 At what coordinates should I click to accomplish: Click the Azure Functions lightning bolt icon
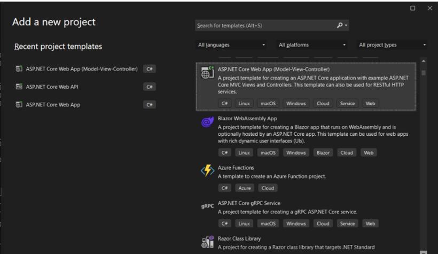coord(207,171)
